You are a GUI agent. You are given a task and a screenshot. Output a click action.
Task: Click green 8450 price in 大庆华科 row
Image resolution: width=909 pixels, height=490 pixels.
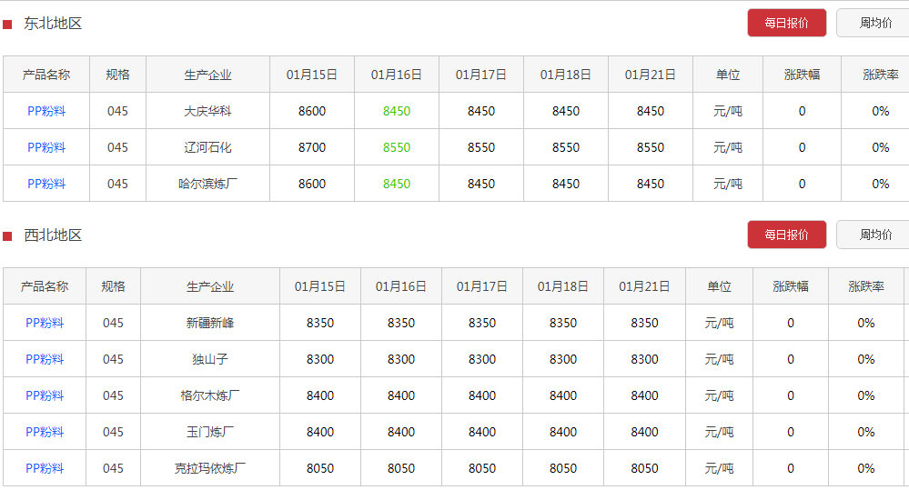point(397,111)
